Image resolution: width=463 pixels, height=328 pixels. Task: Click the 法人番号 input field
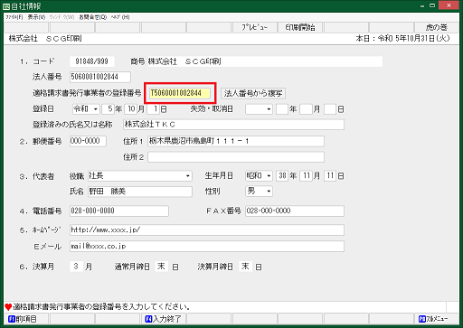click(x=100, y=77)
